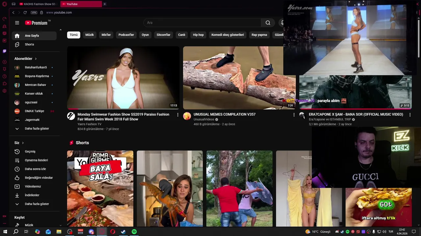421x236 pixels.
Task: Reload the page in Opera
Action: coord(25,12)
